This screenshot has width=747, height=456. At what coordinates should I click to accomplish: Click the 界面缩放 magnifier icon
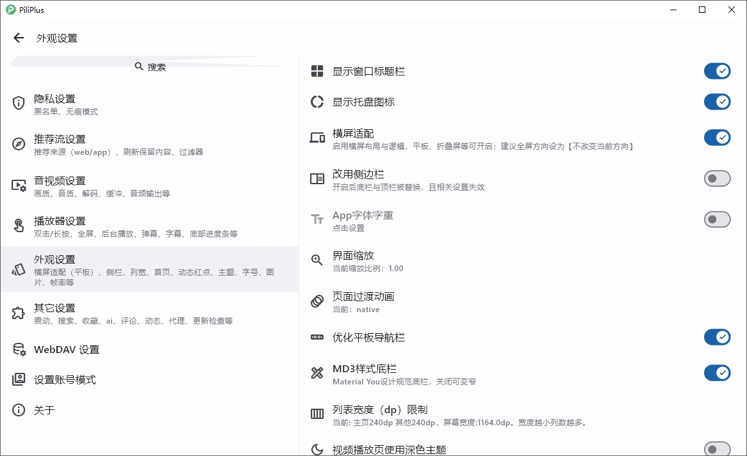[x=316, y=260]
